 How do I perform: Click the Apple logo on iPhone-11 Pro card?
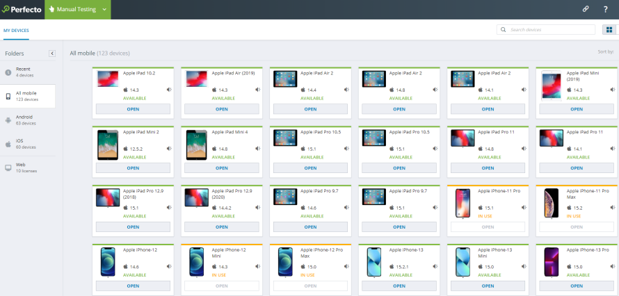coord(481,207)
